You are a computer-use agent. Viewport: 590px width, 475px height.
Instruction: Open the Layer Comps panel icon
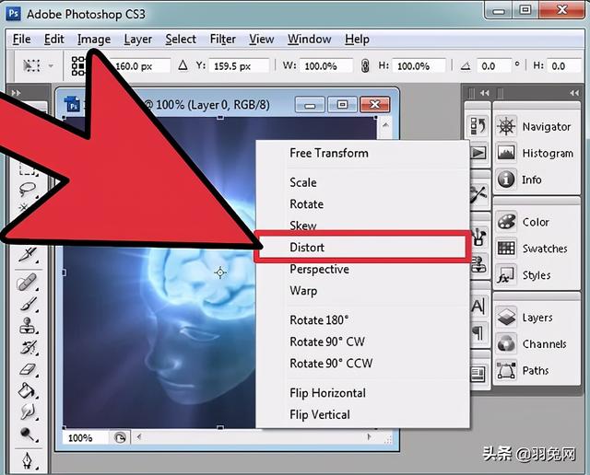tap(478, 375)
